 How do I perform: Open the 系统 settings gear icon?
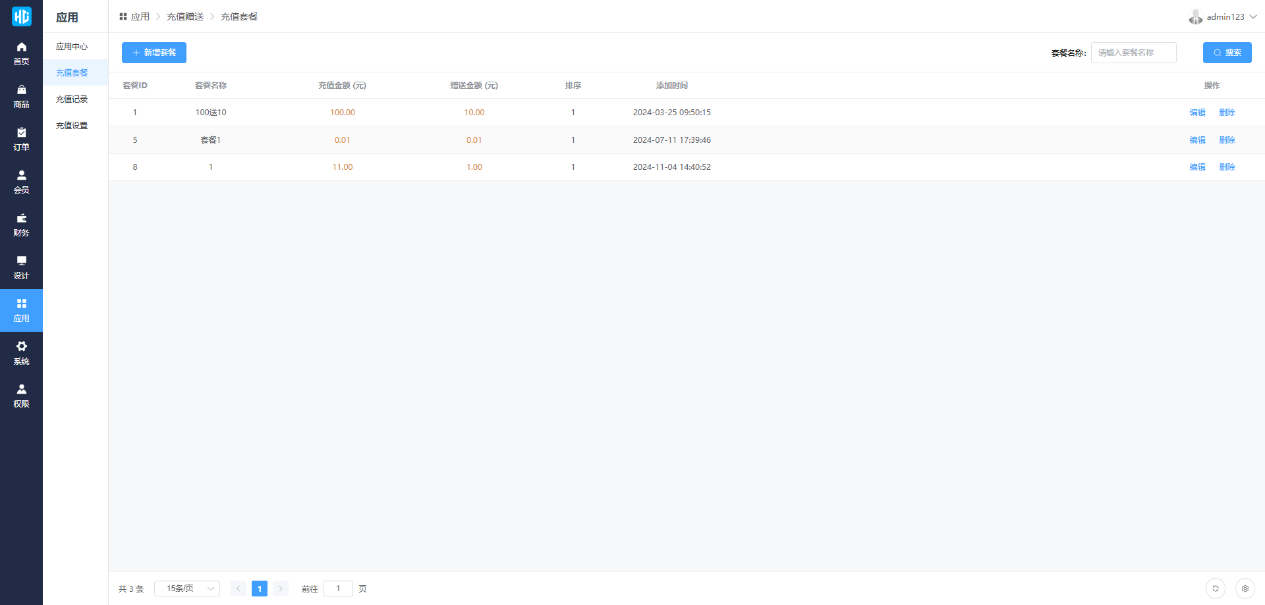click(21, 347)
